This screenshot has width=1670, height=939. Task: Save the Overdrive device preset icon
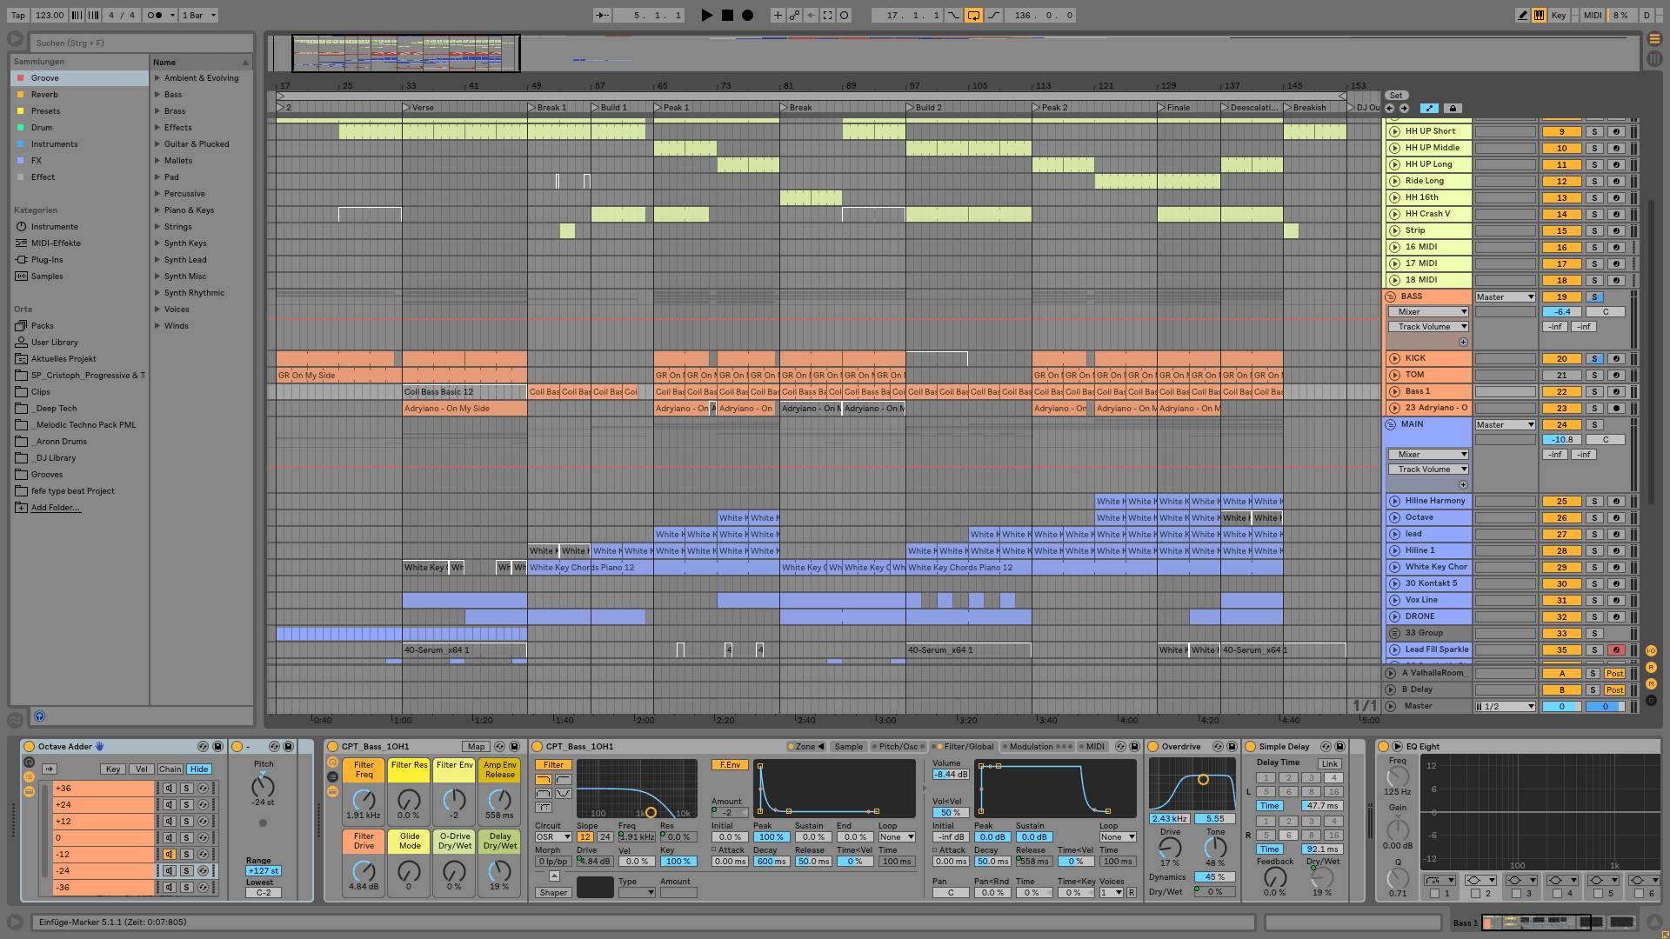tap(1232, 747)
